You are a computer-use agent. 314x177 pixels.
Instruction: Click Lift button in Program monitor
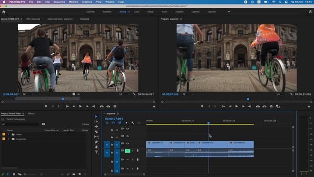(x=258, y=106)
